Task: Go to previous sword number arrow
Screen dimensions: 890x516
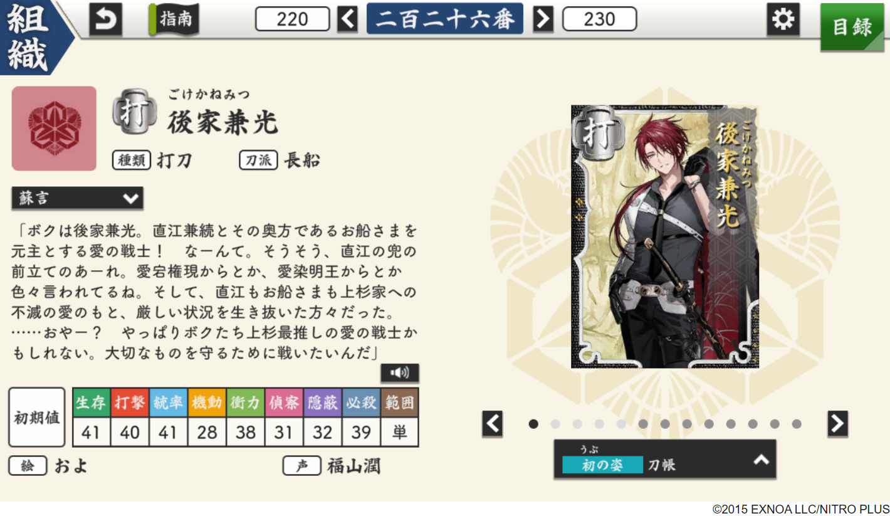Action: (347, 19)
